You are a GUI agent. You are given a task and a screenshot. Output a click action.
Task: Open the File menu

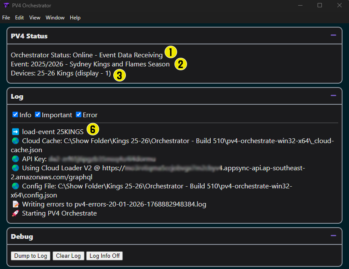[x=6, y=18]
